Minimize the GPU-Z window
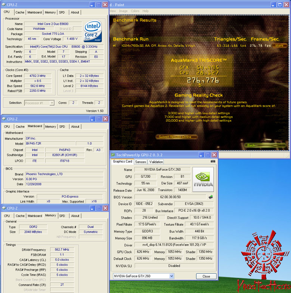This screenshot has width=291, height=293. [x=201, y=155]
